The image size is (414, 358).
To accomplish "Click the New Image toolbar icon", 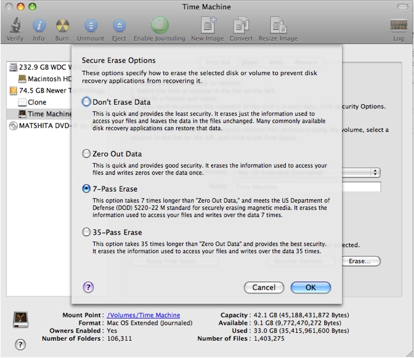I will [208, 25].
